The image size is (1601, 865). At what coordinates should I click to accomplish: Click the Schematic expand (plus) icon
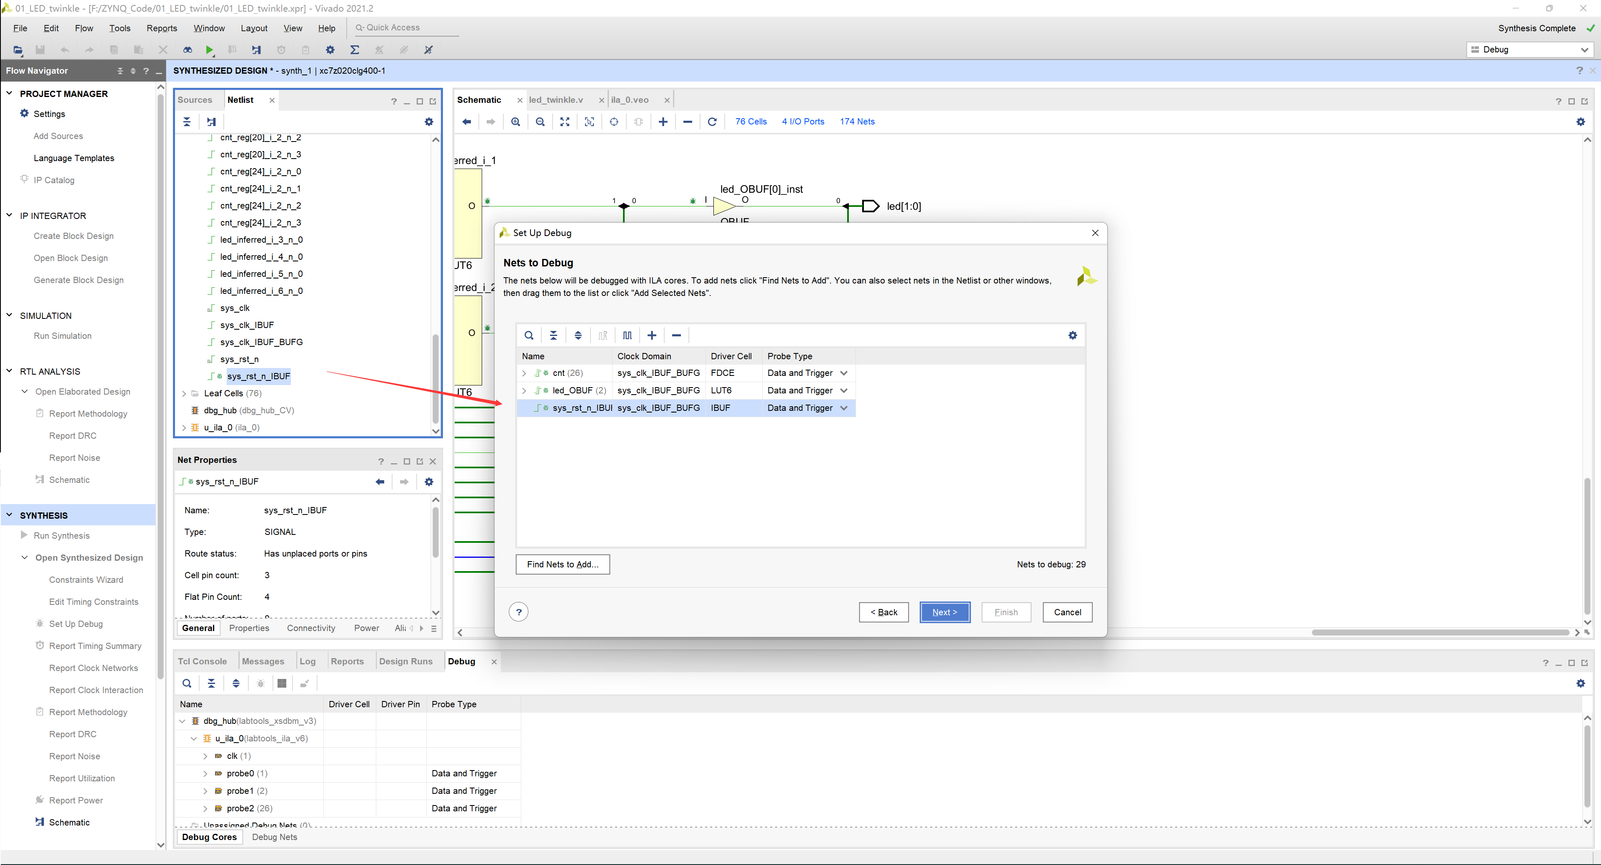(x=663, y=122)
